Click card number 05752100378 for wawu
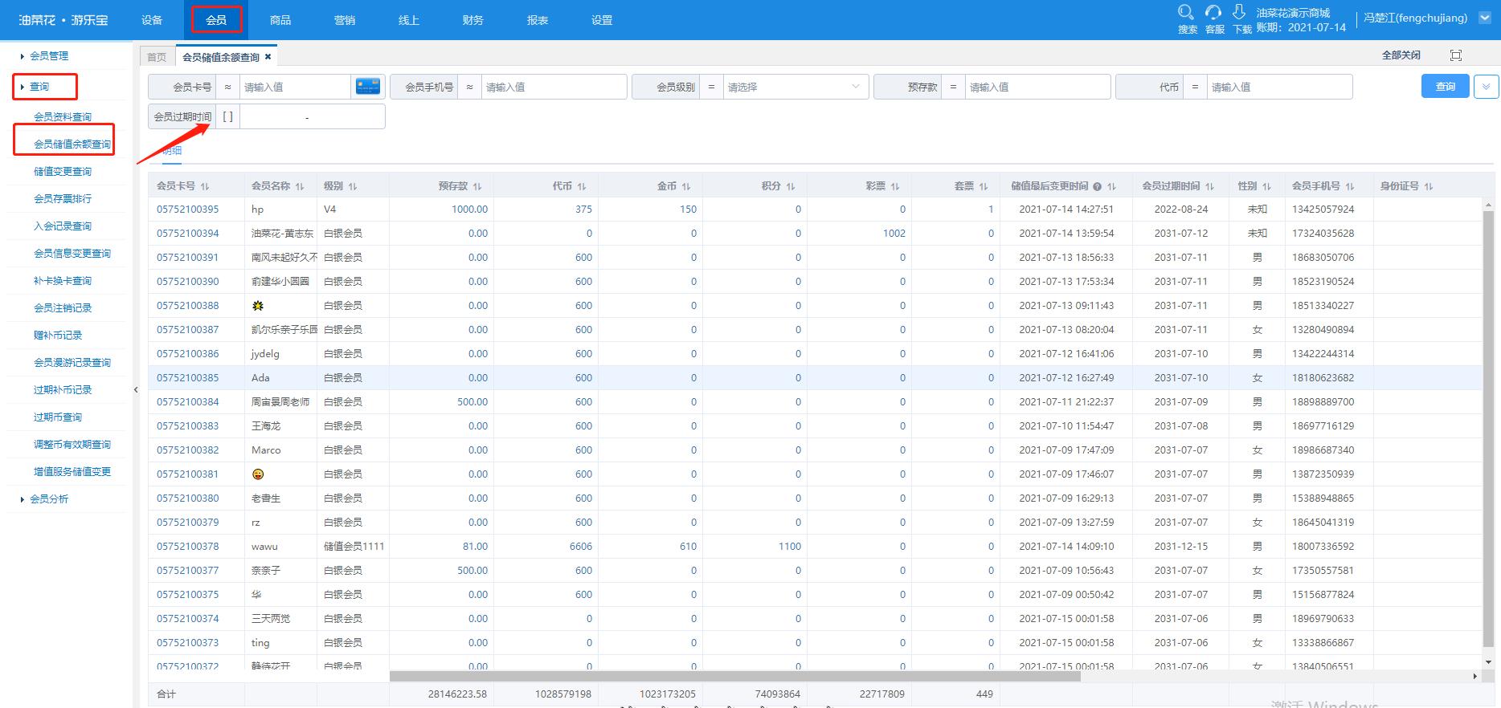This screenshot has height=708, width=1501. pyautogui.click(x=187, y=546)
